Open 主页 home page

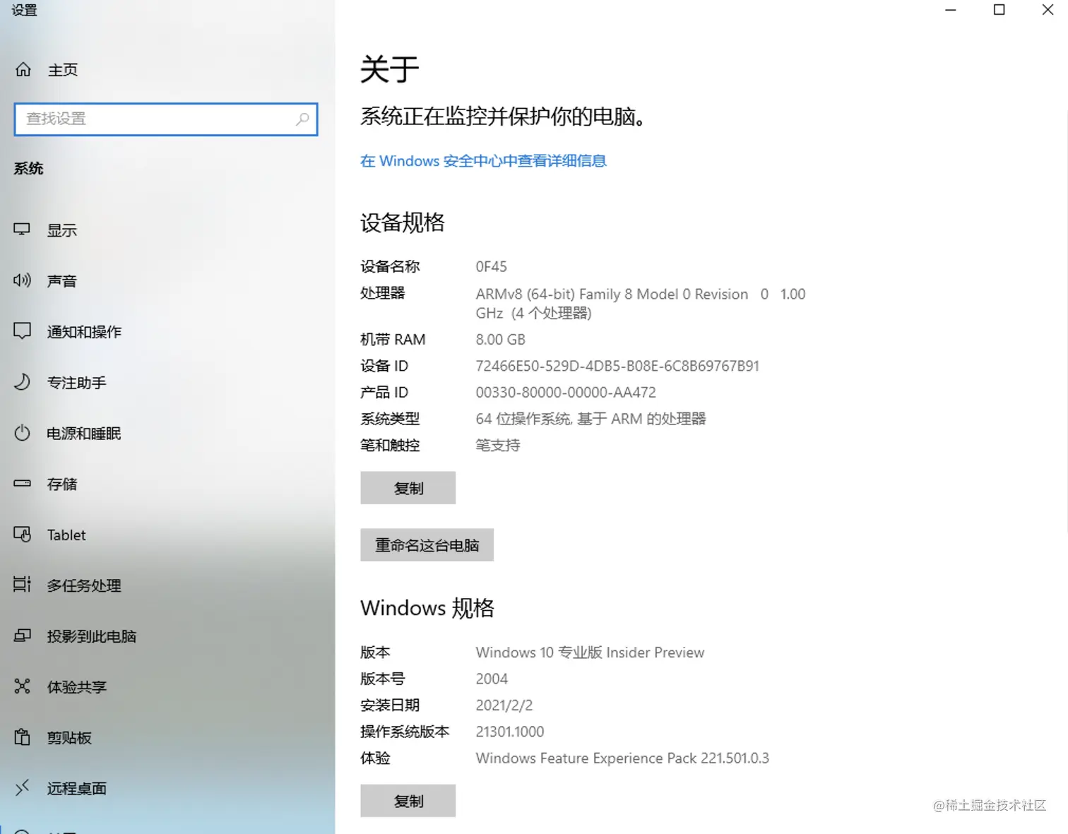click(63, 70)
